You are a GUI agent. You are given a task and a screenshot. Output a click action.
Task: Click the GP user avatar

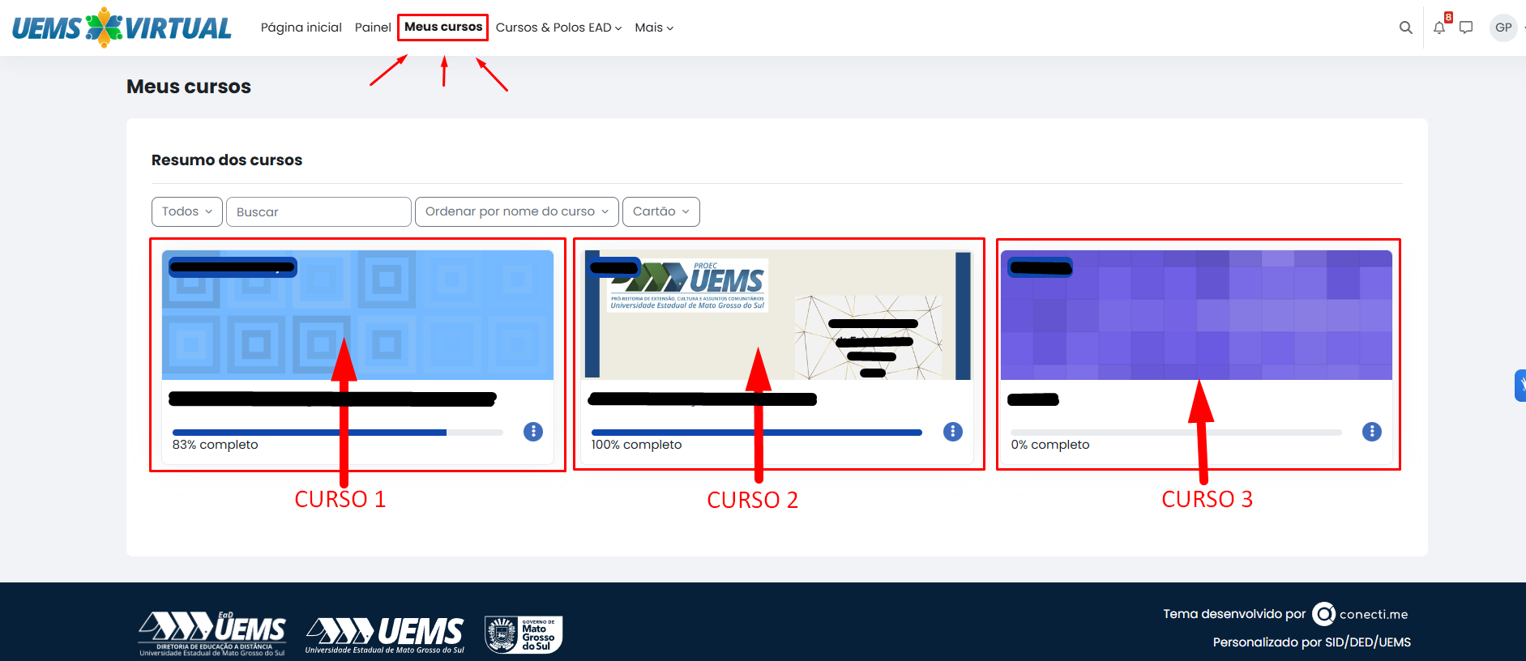[x=1503, y=28]
